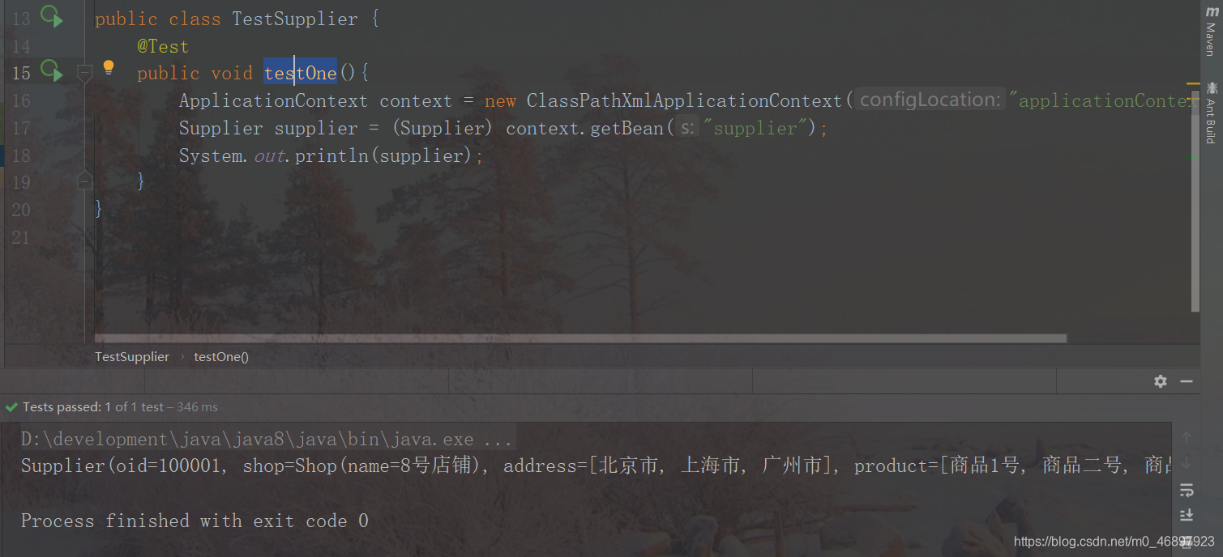
Task: Toggle soft-wrap in console output
Action: [1187, 490]
